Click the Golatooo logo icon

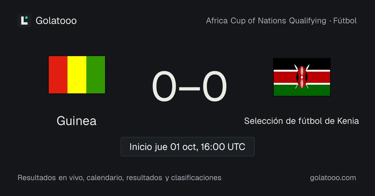point(24,21)
